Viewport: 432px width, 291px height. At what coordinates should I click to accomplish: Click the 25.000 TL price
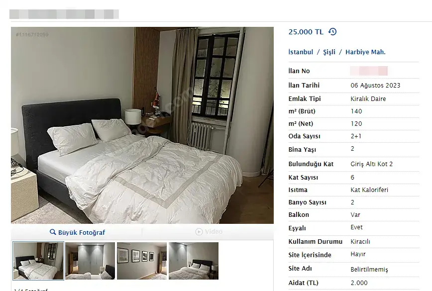point(306,32)
